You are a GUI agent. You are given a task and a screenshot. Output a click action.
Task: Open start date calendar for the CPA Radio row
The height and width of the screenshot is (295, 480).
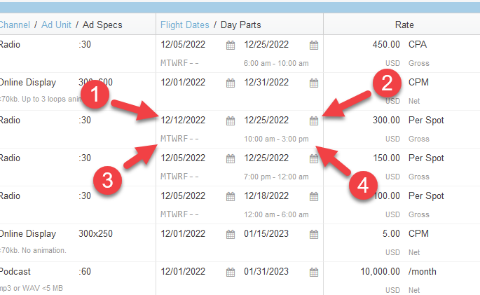click(x=231, y=45)
